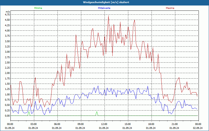This screenshot has width=209, height=131.
Task: Click the 3,75 y-axis value
Action: (x=7, y=36)
